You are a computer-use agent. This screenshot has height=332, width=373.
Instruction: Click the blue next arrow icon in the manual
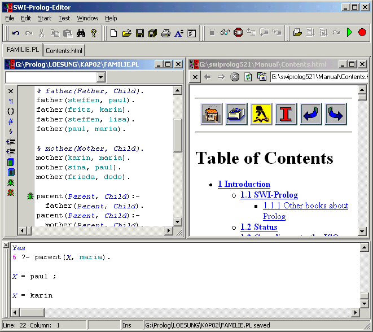[x=336, y=114]
